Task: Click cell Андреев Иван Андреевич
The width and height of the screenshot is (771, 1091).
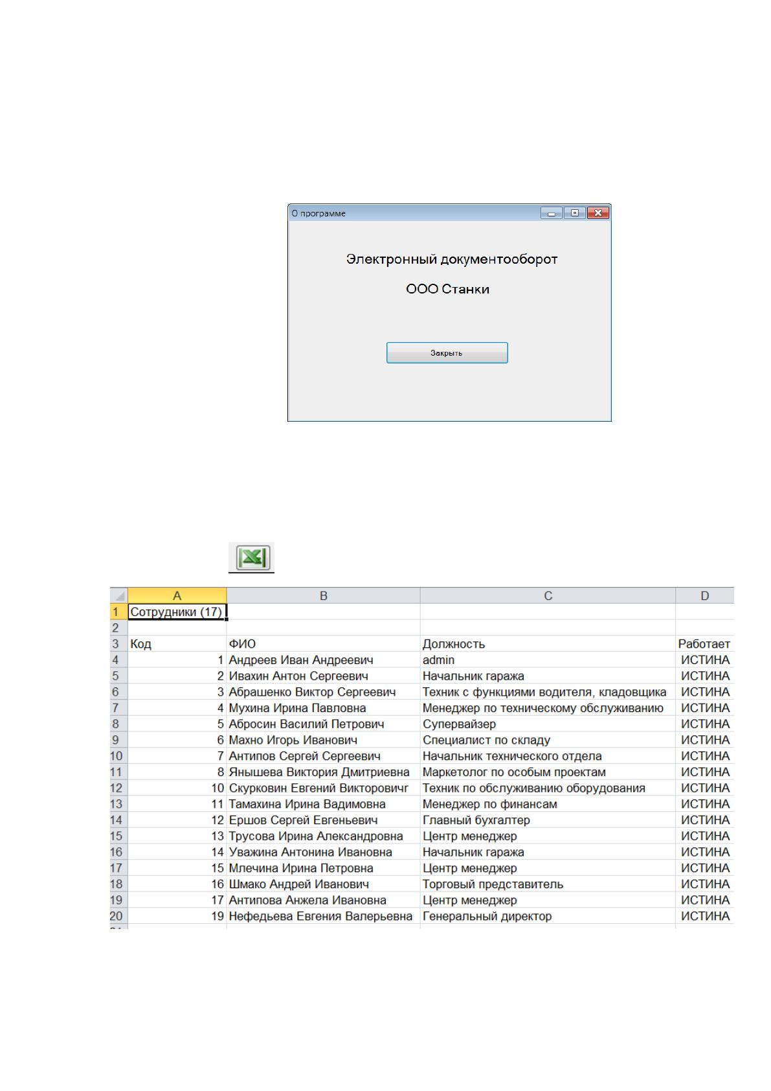Action: tap(323, 660)
